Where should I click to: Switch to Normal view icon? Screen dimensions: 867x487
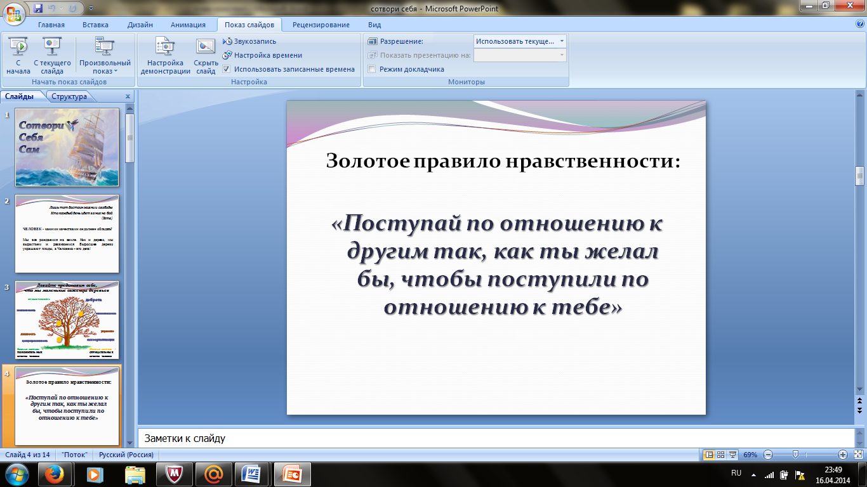[709, 455]
